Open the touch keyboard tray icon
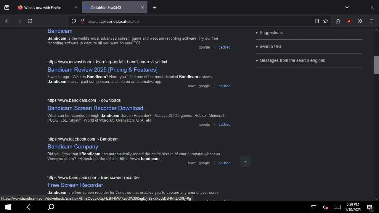379x213 pixels. click(x=337, y=207)
